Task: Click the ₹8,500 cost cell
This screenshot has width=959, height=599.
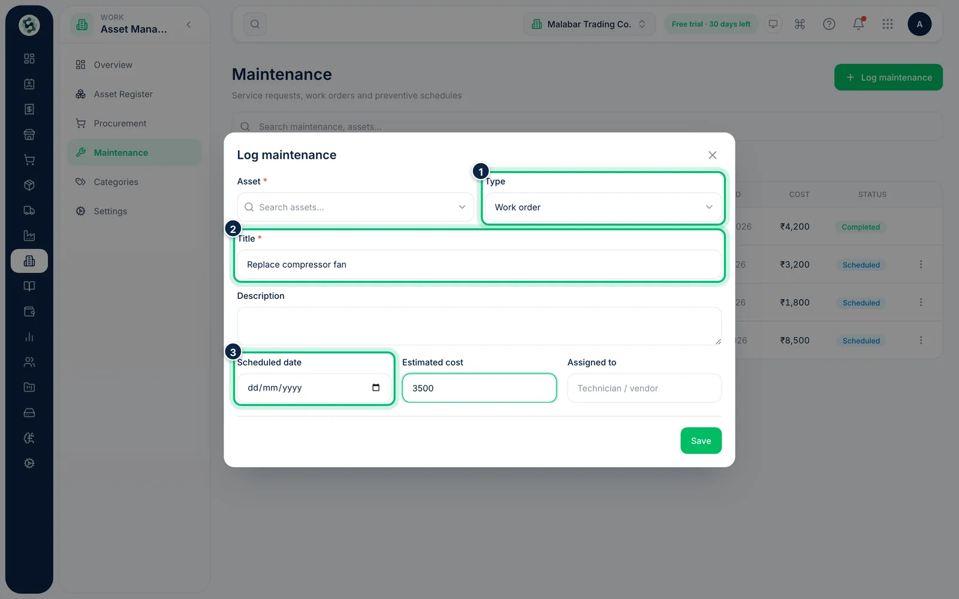Action: click(795, 340)
